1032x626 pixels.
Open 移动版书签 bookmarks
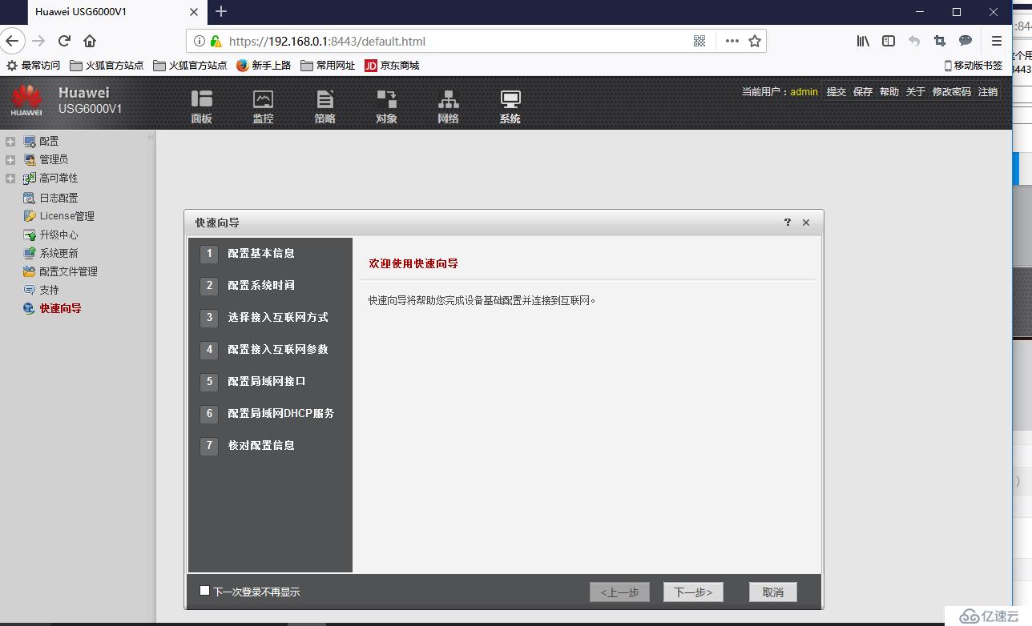pyautogui.click(x=973, y=66)
